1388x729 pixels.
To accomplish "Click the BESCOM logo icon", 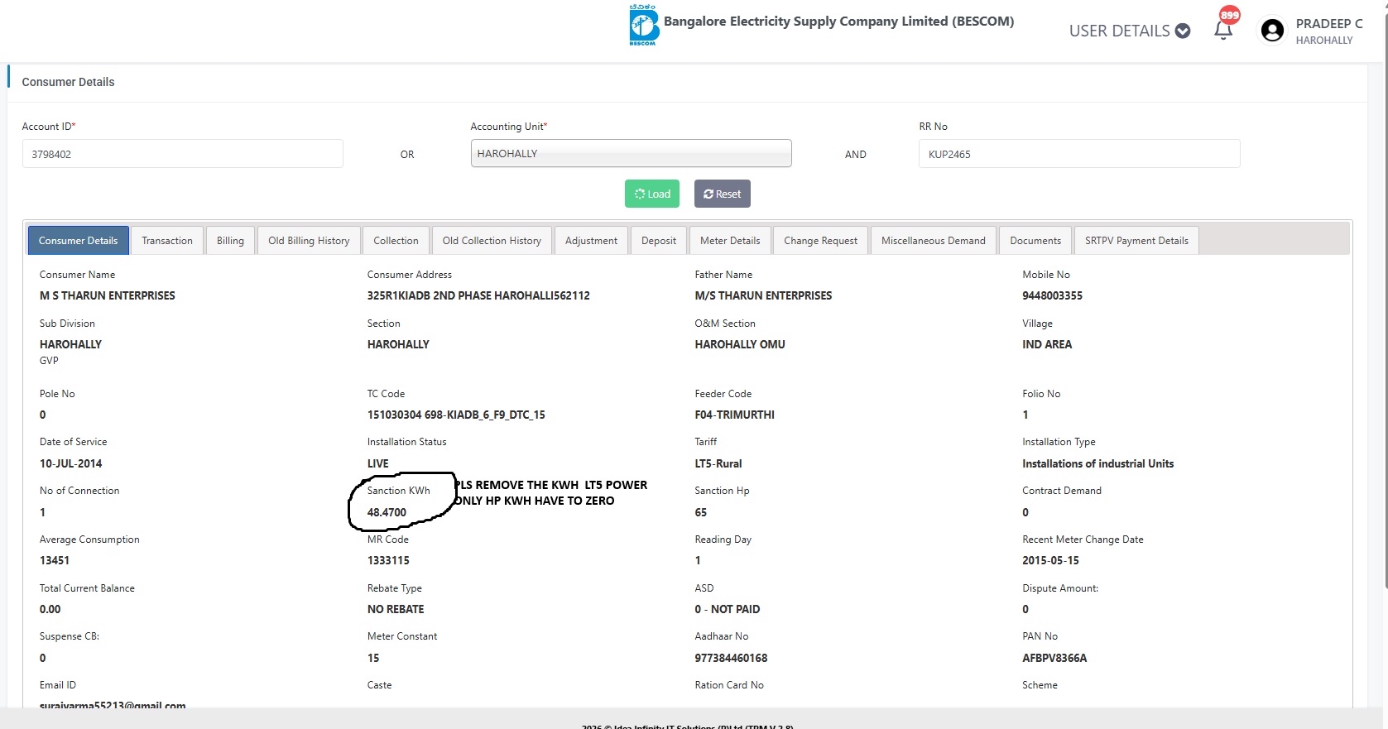I will (643, 25).
